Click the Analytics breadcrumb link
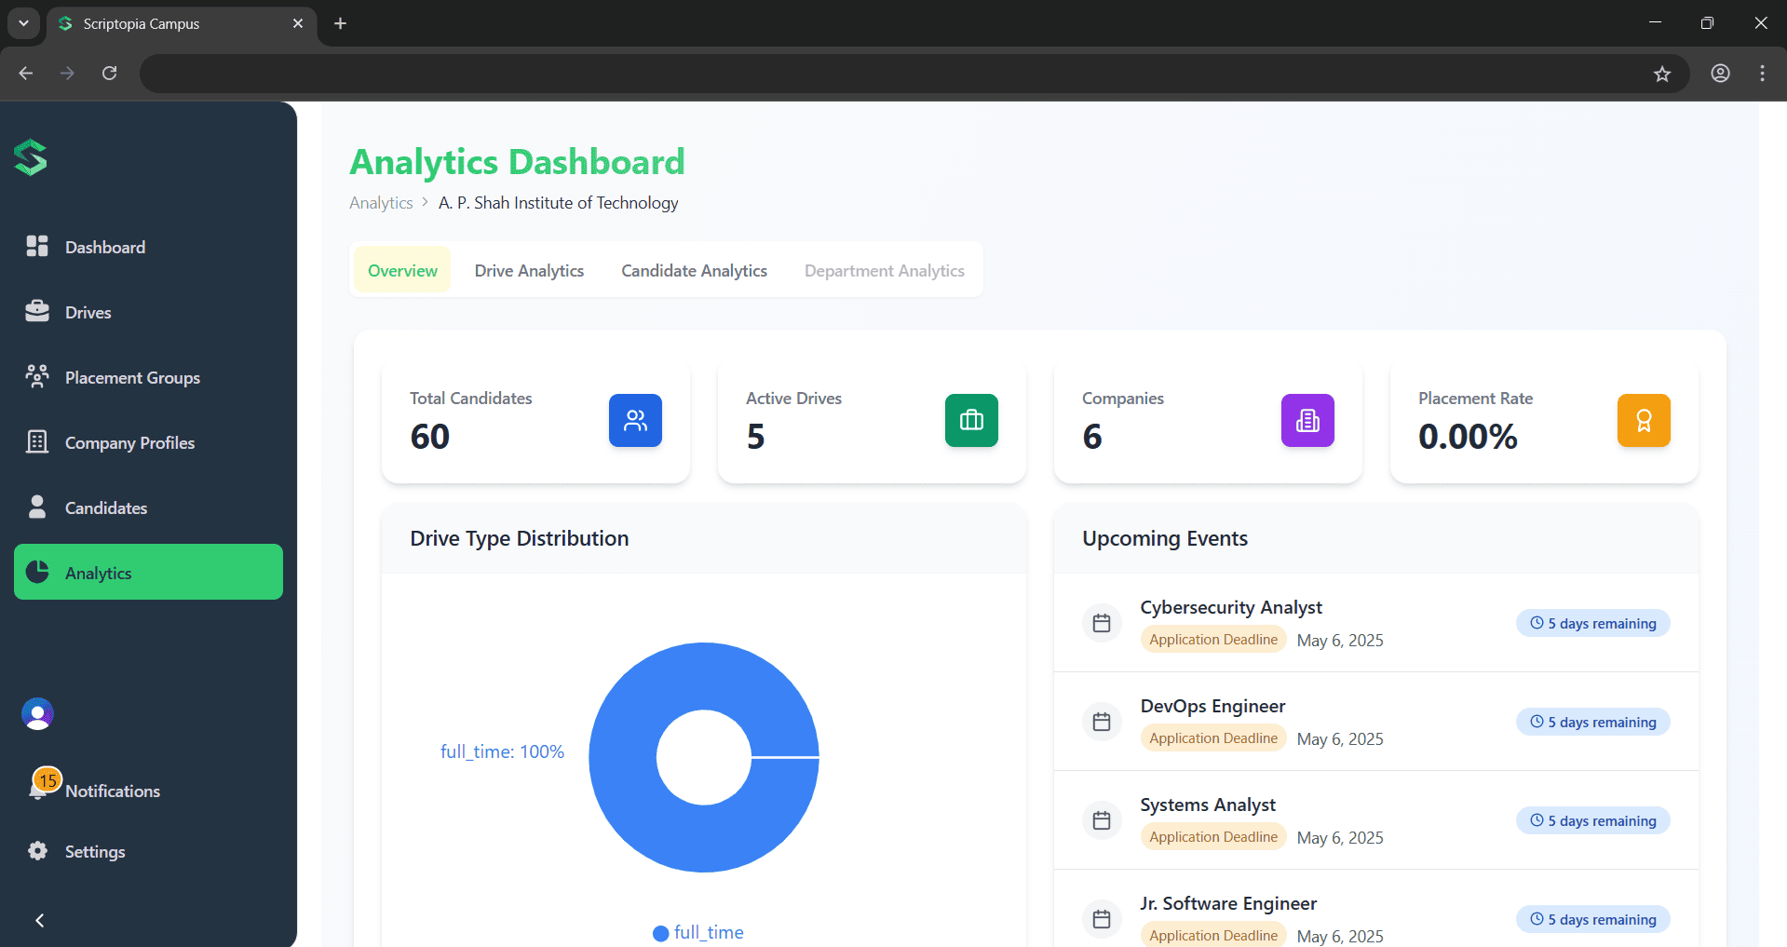Image resolution: width=1787 pixels, height=947 pixels. click(381, 203)
